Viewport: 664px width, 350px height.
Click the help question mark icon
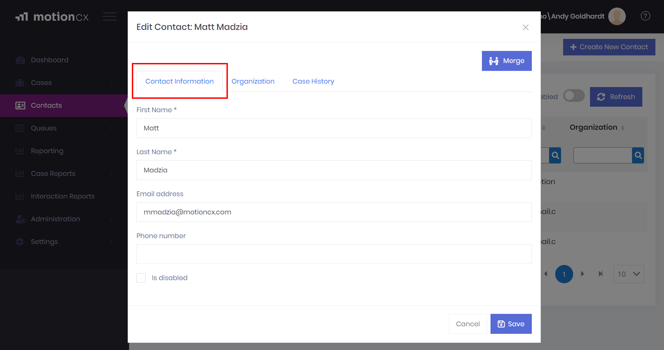point(645,16)
